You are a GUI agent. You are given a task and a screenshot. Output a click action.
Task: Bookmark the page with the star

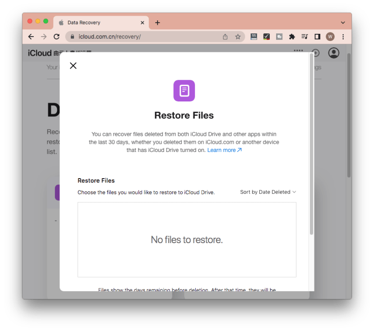[x=238, y=37]
